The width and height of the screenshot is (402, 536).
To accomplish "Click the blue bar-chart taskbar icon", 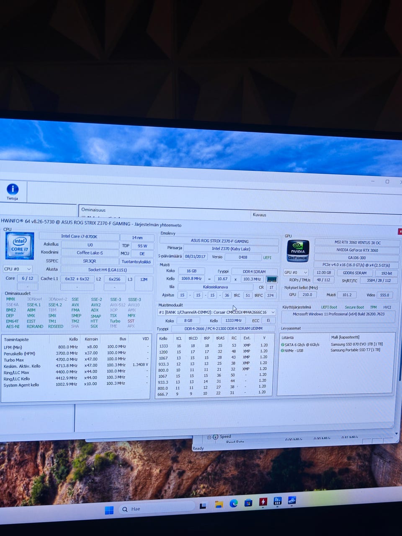I will click(277, 501).
